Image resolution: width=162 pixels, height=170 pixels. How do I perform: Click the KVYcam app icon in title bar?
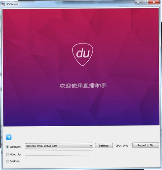click(3, 5)
